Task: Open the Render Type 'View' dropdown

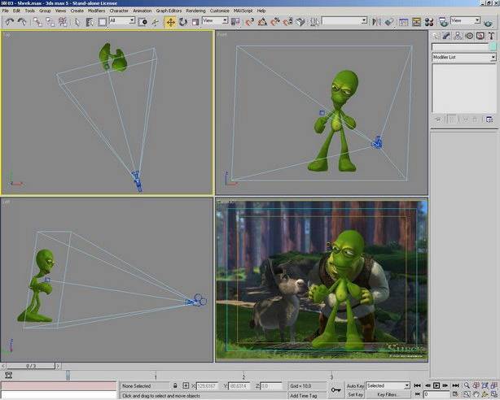Action: pyautogui.click(x=466, y=20)
